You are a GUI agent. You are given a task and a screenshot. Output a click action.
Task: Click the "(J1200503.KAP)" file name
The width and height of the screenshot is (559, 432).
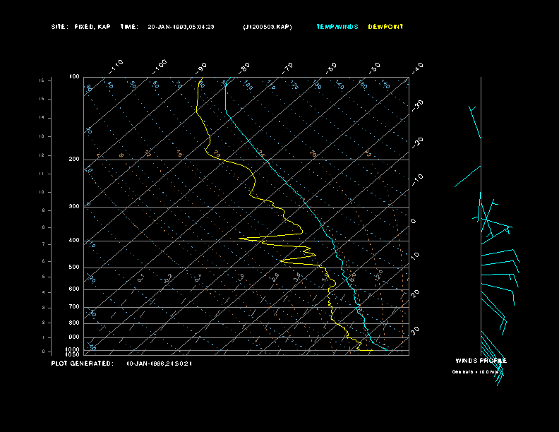point(268,27)
